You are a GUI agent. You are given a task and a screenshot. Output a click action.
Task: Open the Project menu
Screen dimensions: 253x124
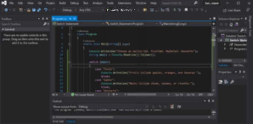[x=50, y=3]
